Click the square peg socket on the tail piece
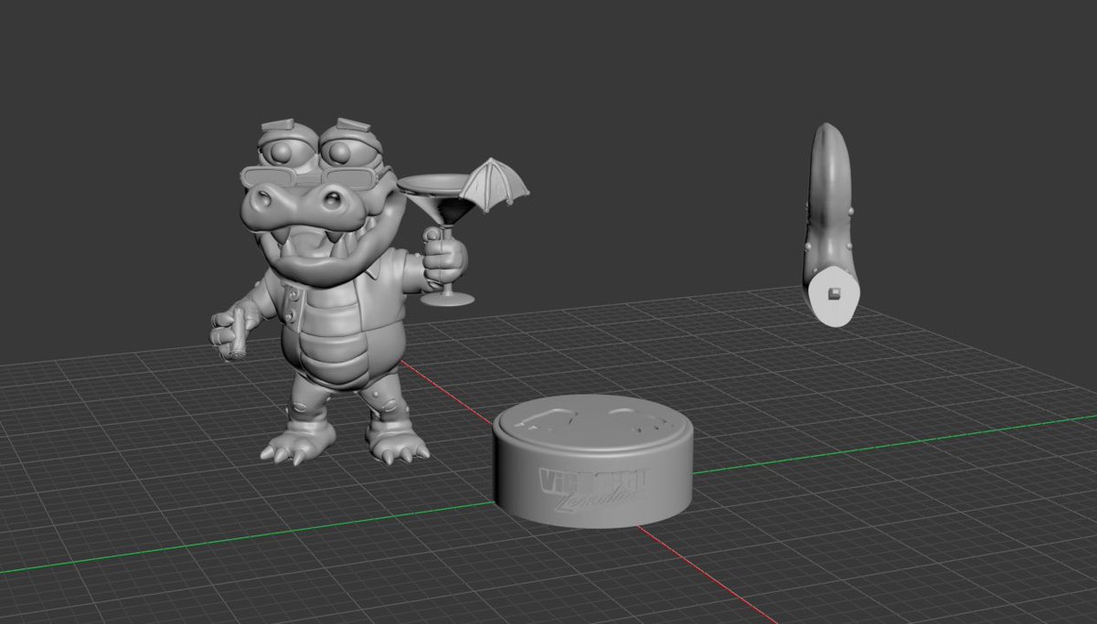Screen dimensions: 1097x624 coord(834,293)
